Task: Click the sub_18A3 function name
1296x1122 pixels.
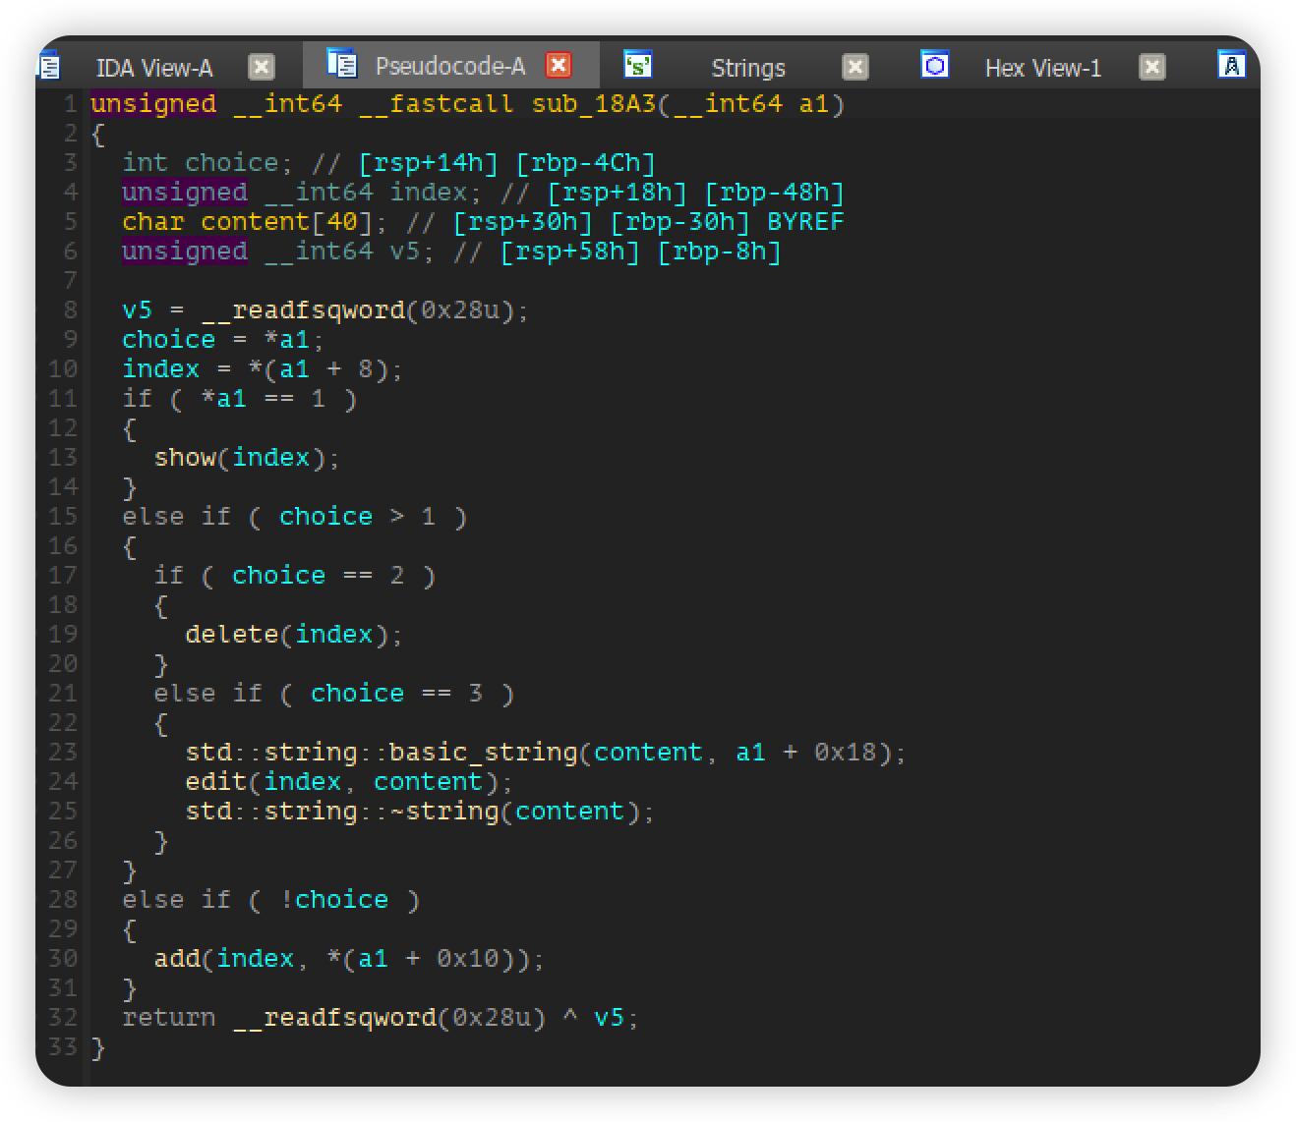Action: pyautogui.click(x=594, y=104)
